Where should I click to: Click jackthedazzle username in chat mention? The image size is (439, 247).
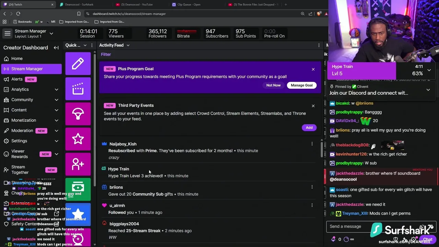pos(349,174)
